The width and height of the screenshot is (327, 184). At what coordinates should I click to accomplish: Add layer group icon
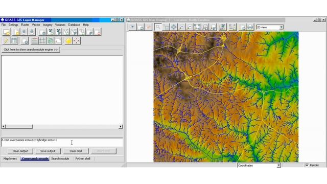[x=90, y=32]
